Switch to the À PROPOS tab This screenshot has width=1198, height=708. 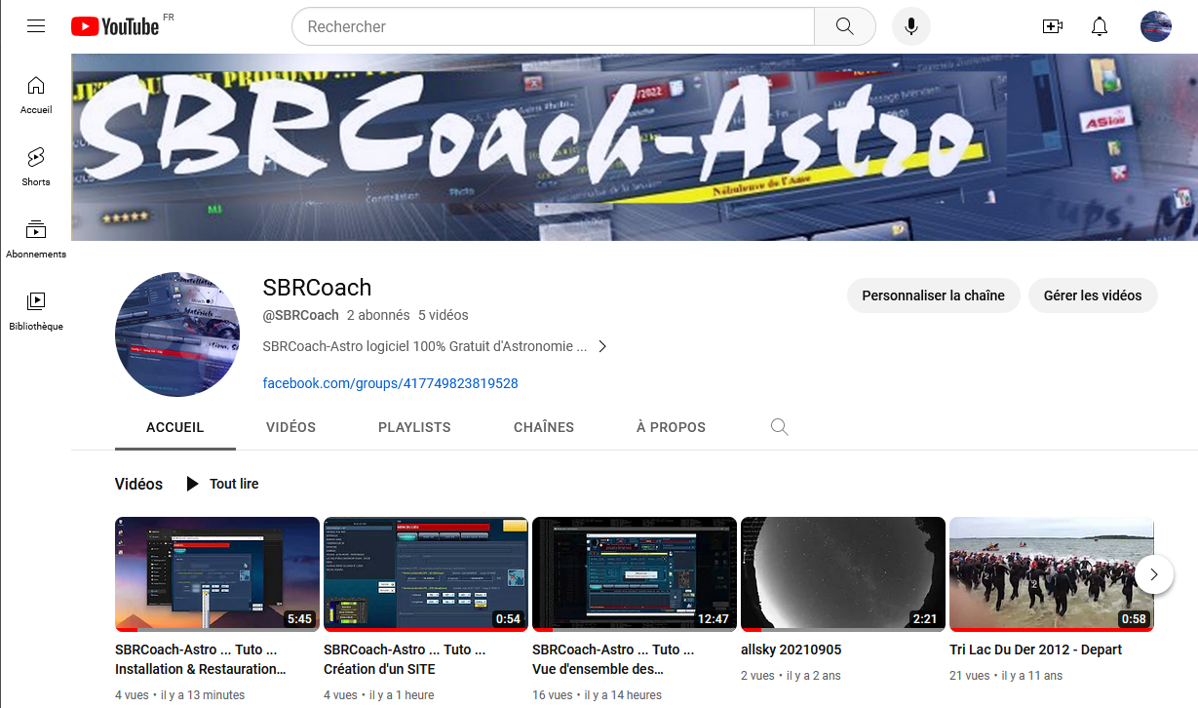671,427
